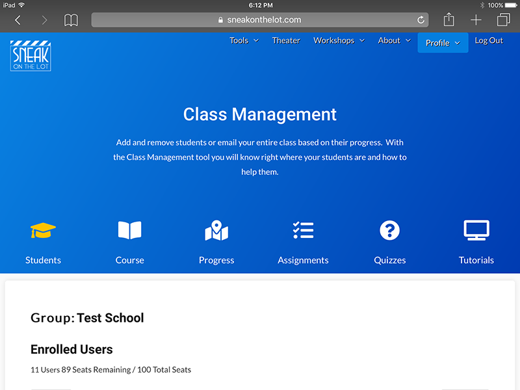520x390 pixels.
Task: Switch to the Progress tab label
Action: click(216, 261)
